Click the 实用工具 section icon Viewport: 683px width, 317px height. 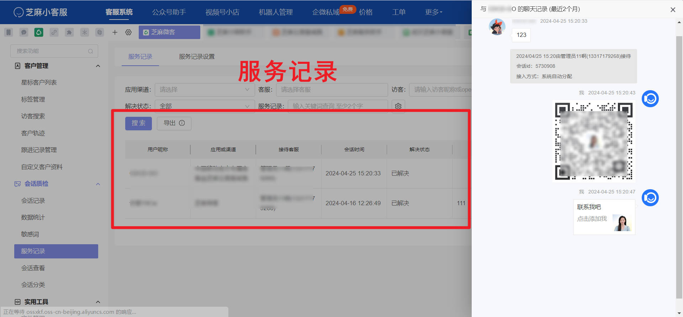17,302
